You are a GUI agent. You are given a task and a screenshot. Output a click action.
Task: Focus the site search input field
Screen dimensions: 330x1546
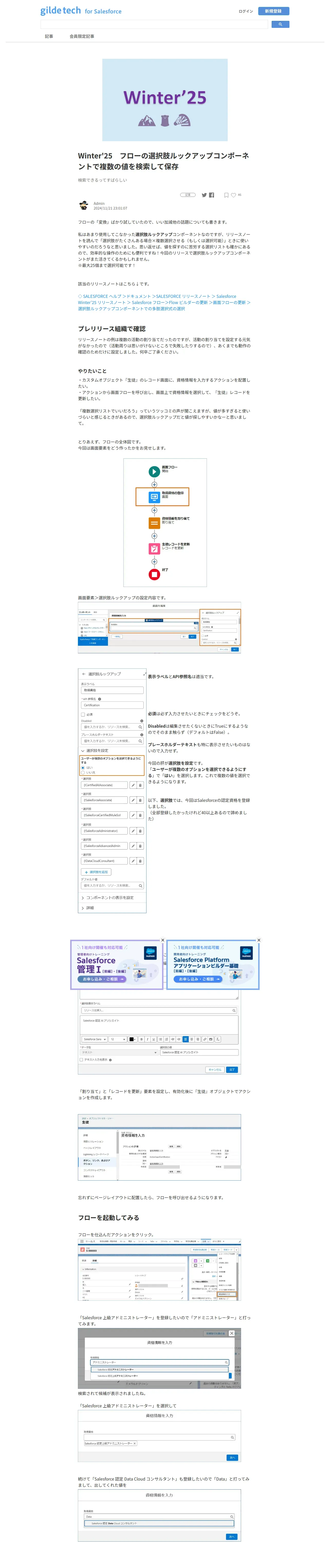[154, 24]
